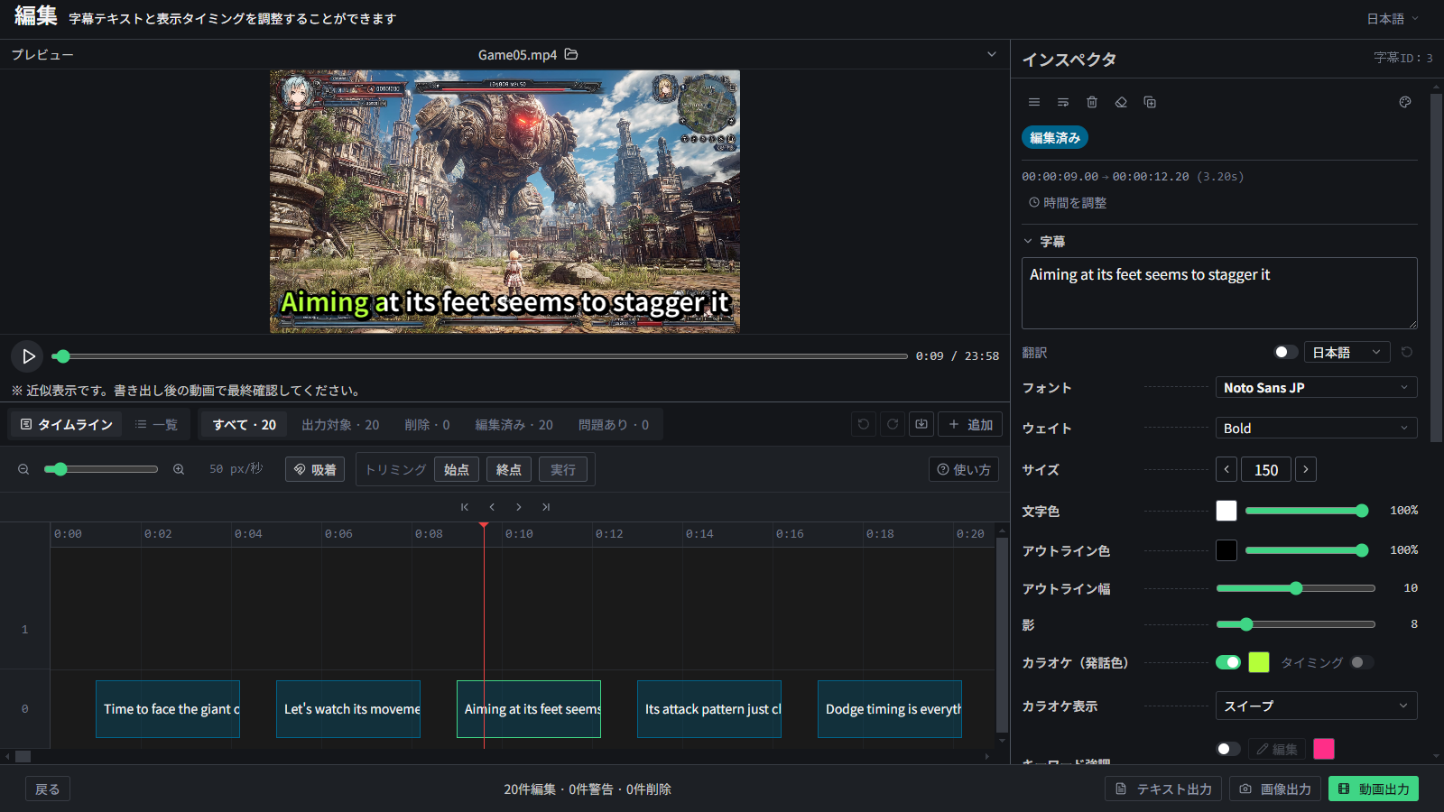Open video file via folder icon beside Game05.mp4
1444x812 pixels.
tap(571, 54)
